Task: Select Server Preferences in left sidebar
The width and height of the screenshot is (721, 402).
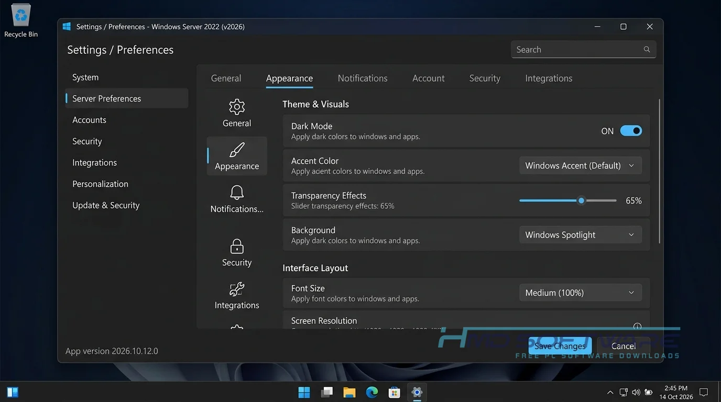Action: point(126,98)
